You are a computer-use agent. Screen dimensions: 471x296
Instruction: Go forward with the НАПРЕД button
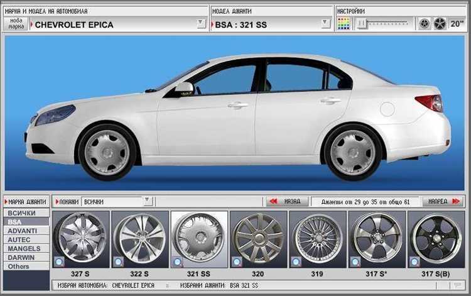(443, 201)
